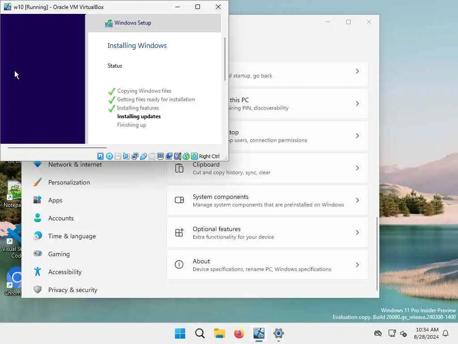458x344 pixels.
Task: Click the optical disk indicator in VirtualBox status bar
Action: 109,156
